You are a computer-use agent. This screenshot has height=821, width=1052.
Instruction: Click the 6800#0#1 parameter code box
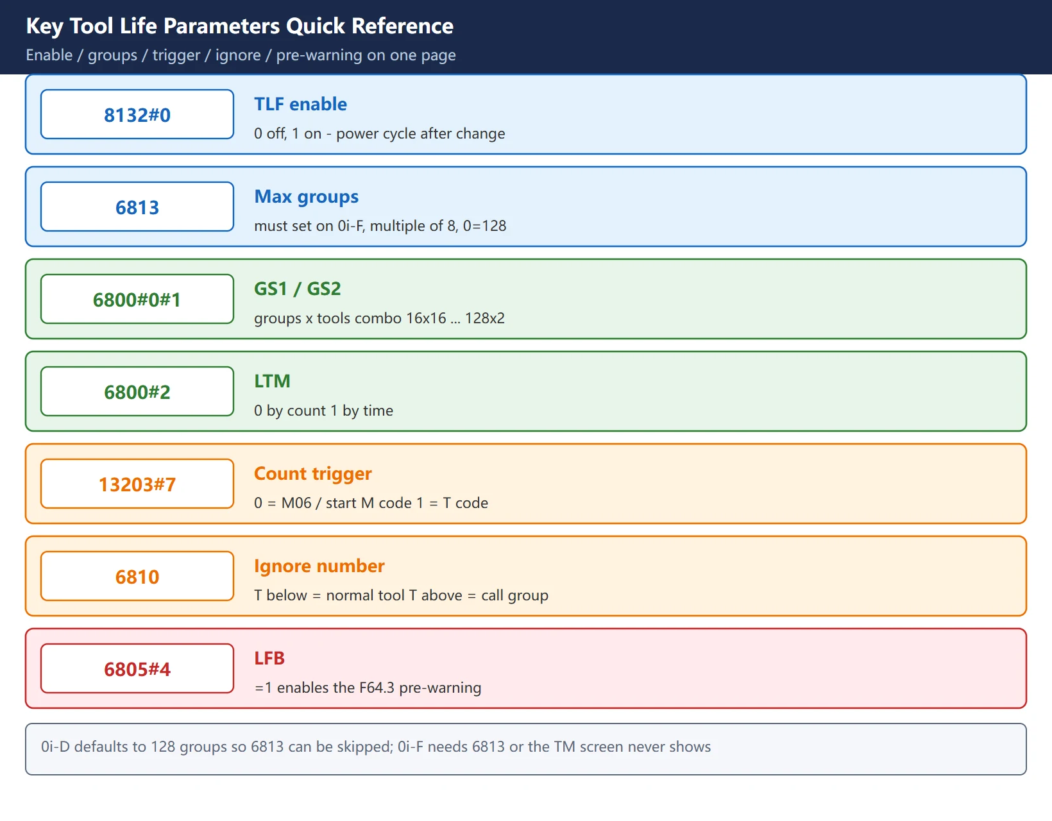pos(137,299)
